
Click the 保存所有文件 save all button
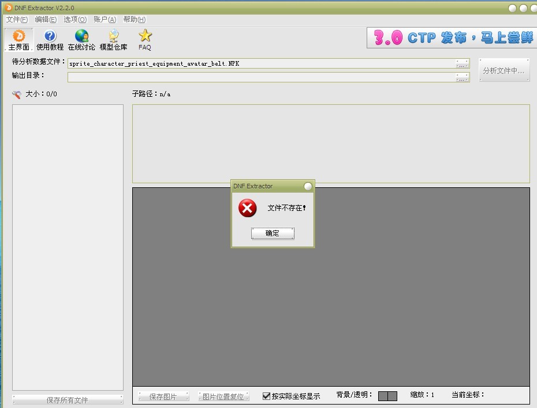pos(68,400)
